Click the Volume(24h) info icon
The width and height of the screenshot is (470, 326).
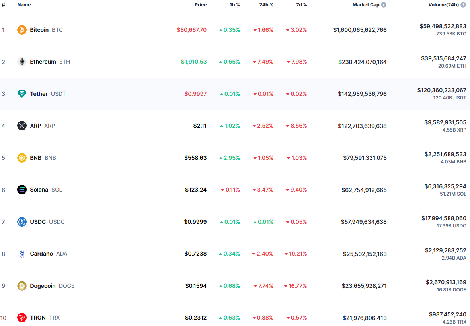(x=463, y=5)
